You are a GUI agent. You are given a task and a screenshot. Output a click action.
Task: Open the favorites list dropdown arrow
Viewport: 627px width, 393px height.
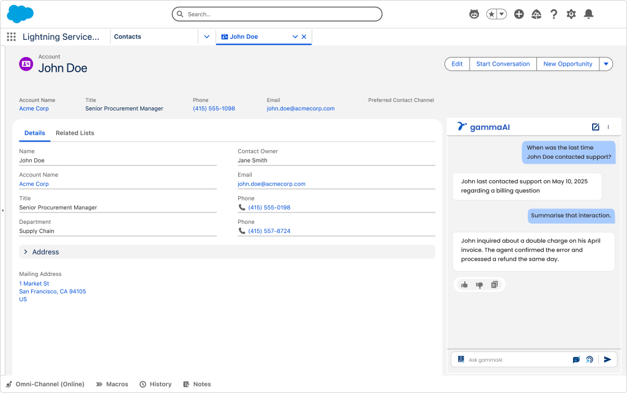(502, 14)
